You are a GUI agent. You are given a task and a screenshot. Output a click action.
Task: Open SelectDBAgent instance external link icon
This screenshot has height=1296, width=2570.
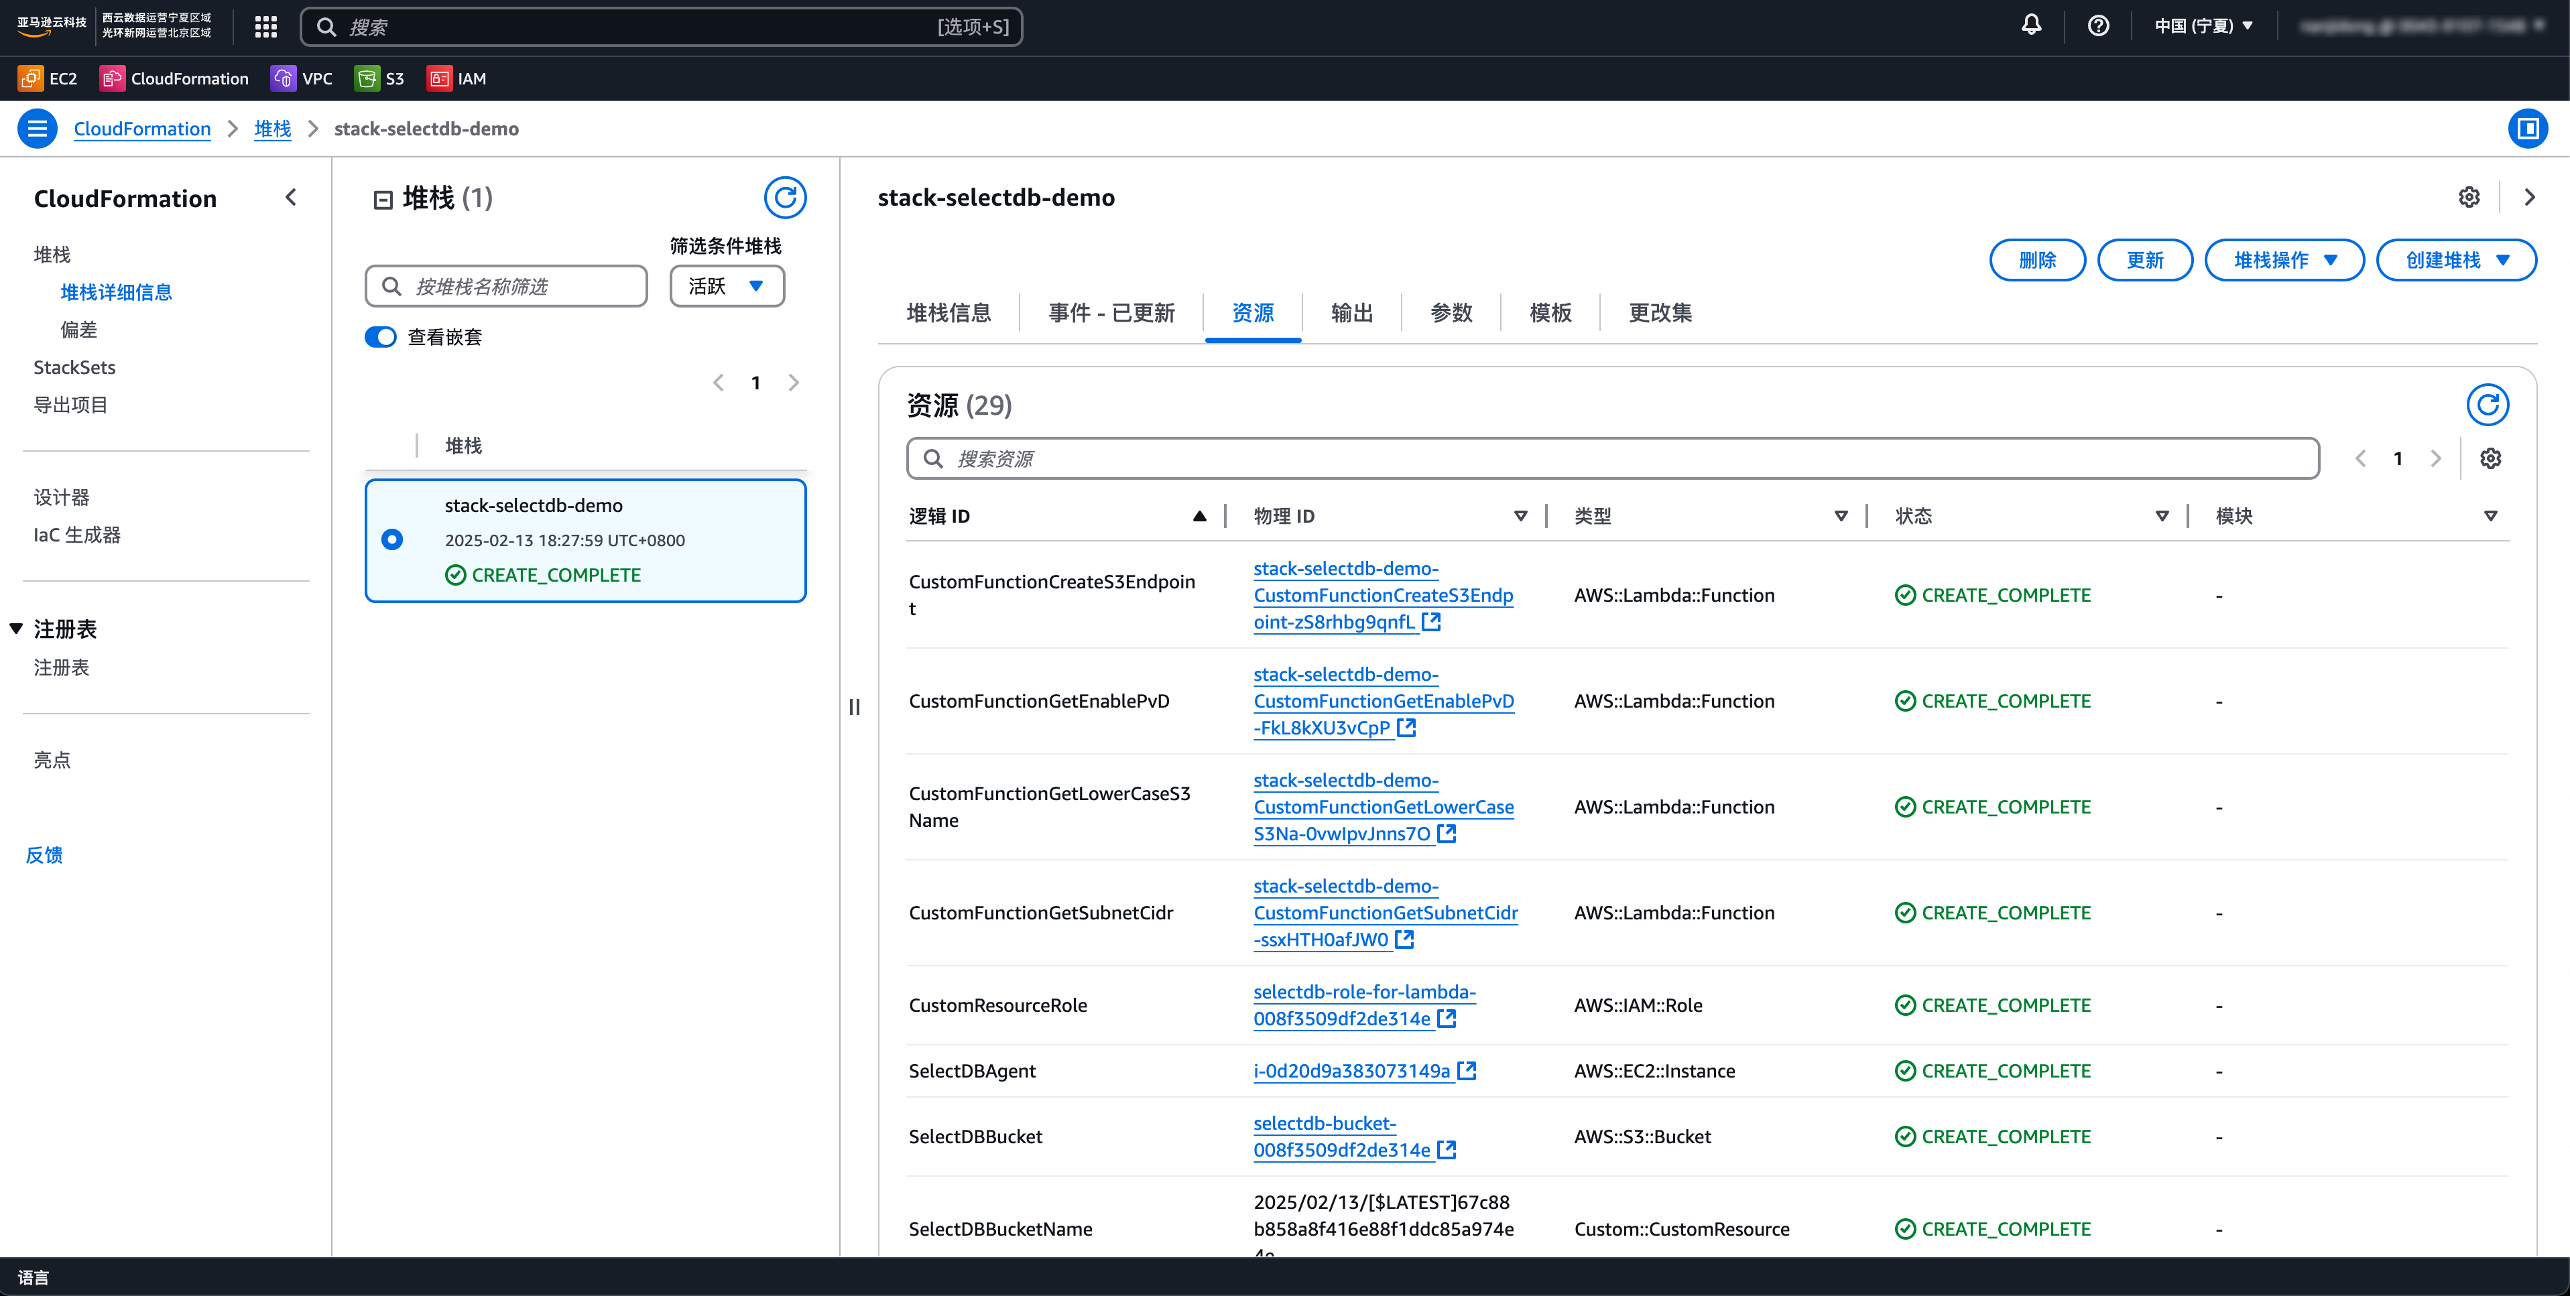tap(1467, 1071)
